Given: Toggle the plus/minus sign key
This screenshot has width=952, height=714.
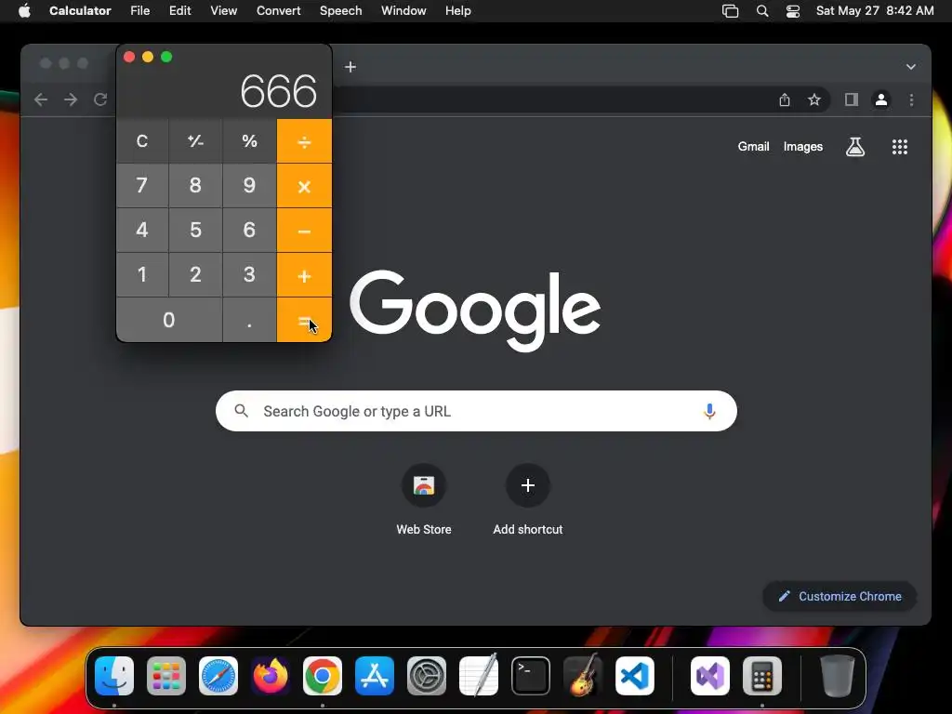Looking at the screenshot, I should point(195,141).
